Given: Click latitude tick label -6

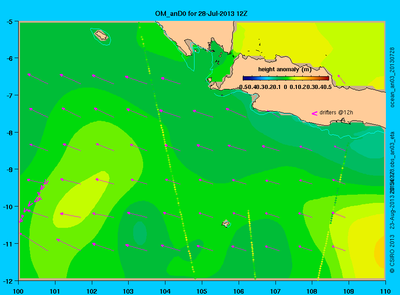Looking at the screenshot, I should [x=9, y=59].
